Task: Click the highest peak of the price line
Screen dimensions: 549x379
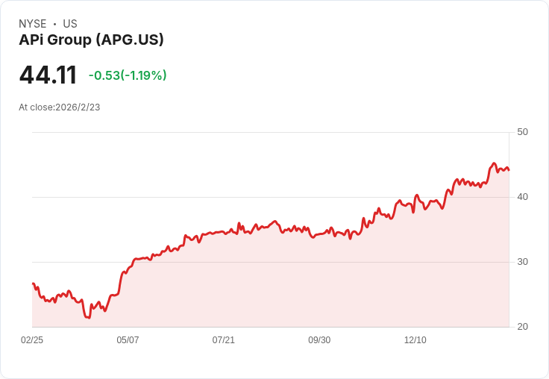Action: point(494,163)
